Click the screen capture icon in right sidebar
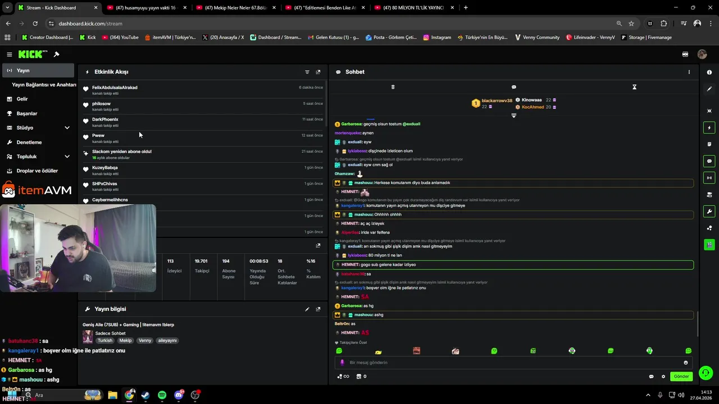Viewport: 719px width, 404px height. coord(709,111)
